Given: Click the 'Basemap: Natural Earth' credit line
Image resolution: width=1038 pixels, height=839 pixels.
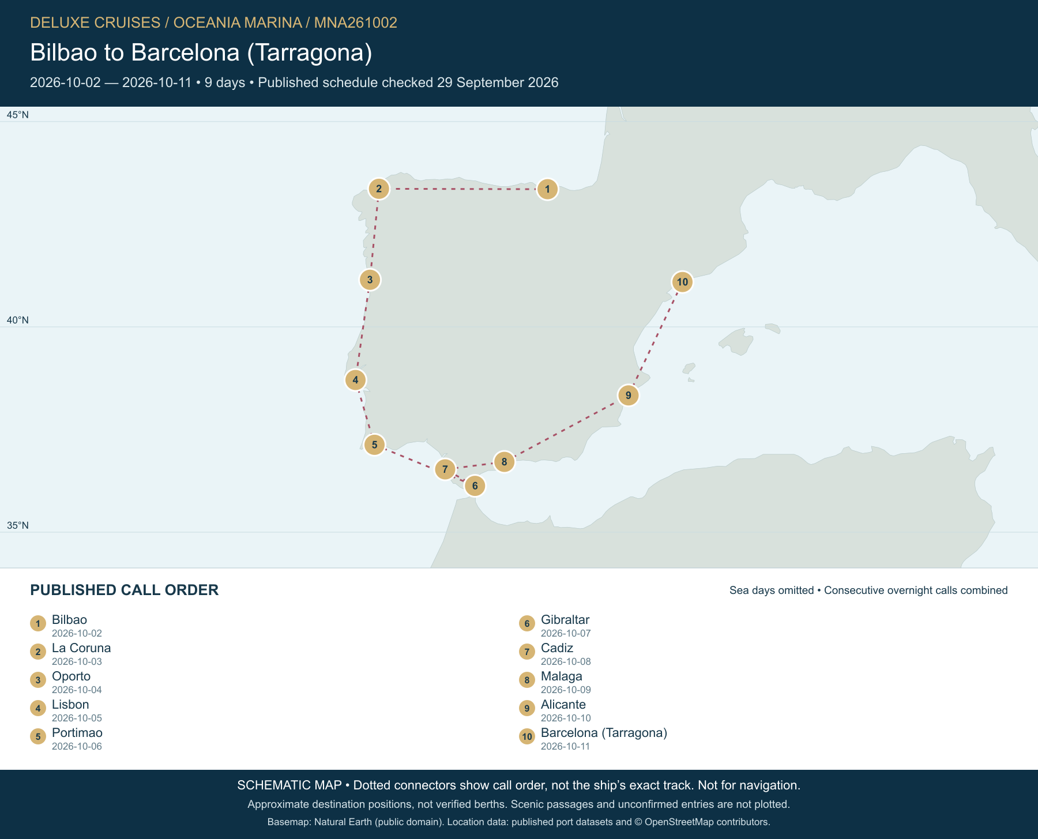Looking at the screenshot, I should 519,822.
